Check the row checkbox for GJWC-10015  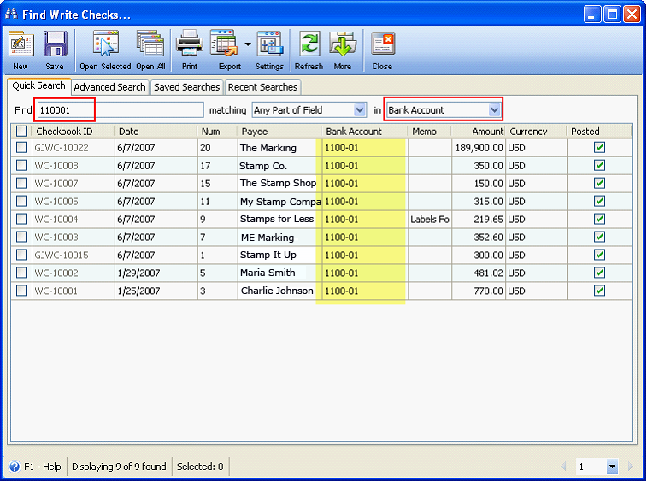click(21, 255)
